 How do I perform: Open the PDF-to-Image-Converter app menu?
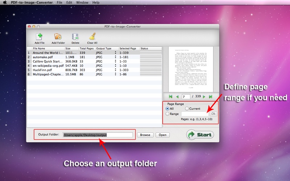pyautogui.click(x=32, y=3)
